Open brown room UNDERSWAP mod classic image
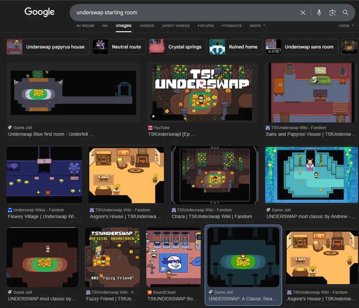 pyautogui.click(x=42, y=257)
